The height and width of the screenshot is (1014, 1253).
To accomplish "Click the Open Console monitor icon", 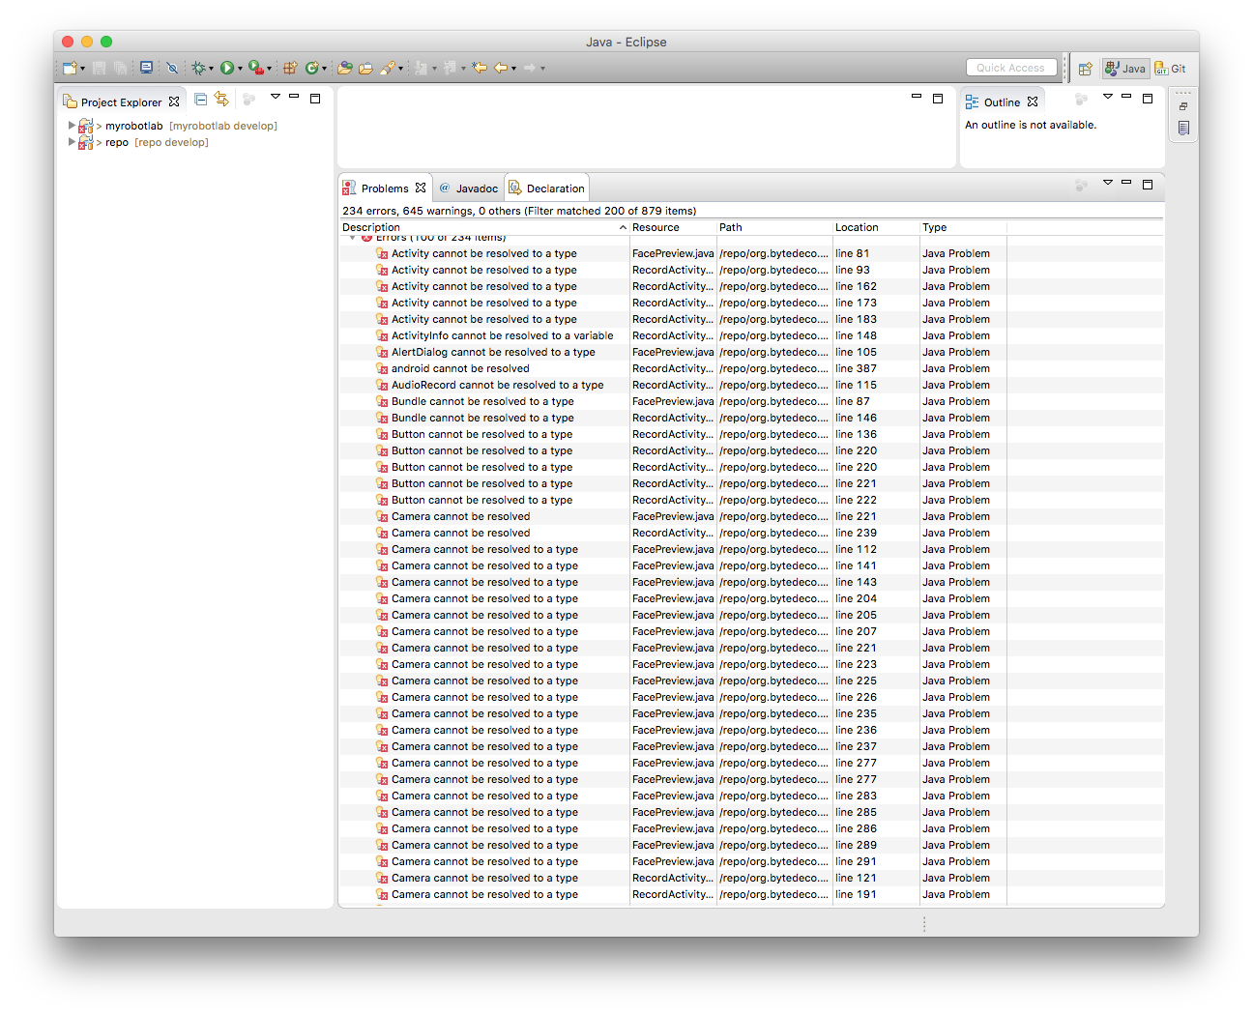I will pyautogui.click(x=146, y=68).
